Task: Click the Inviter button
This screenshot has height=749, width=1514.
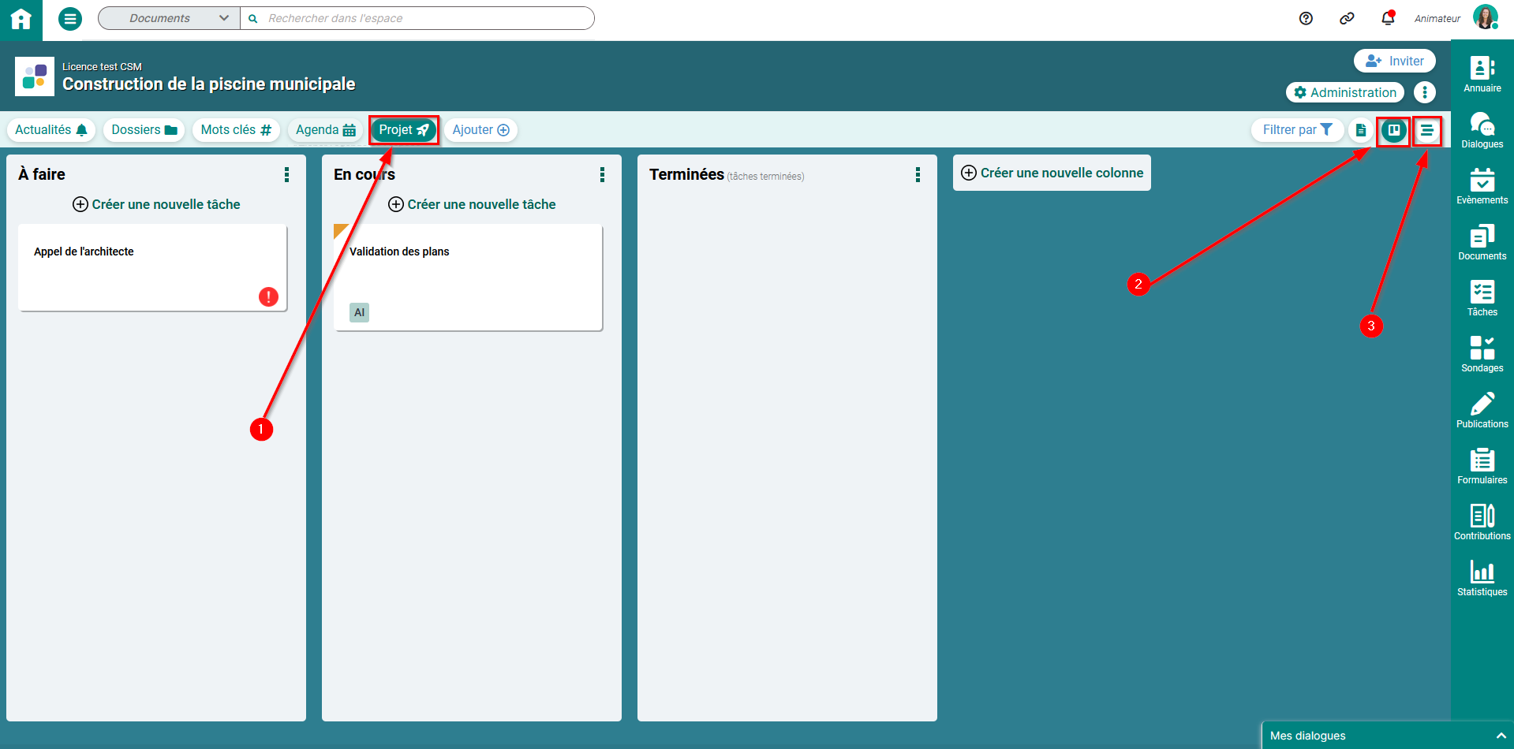Action: (1395, 61)
